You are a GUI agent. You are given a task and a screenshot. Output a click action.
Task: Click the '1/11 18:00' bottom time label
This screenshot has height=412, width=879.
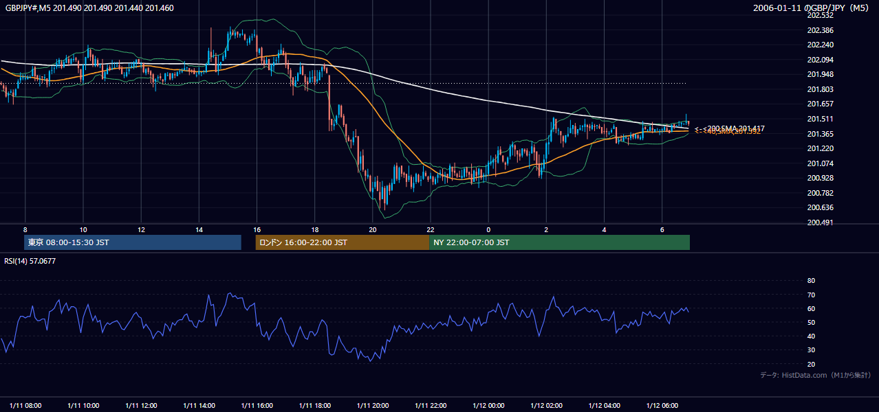314,405
